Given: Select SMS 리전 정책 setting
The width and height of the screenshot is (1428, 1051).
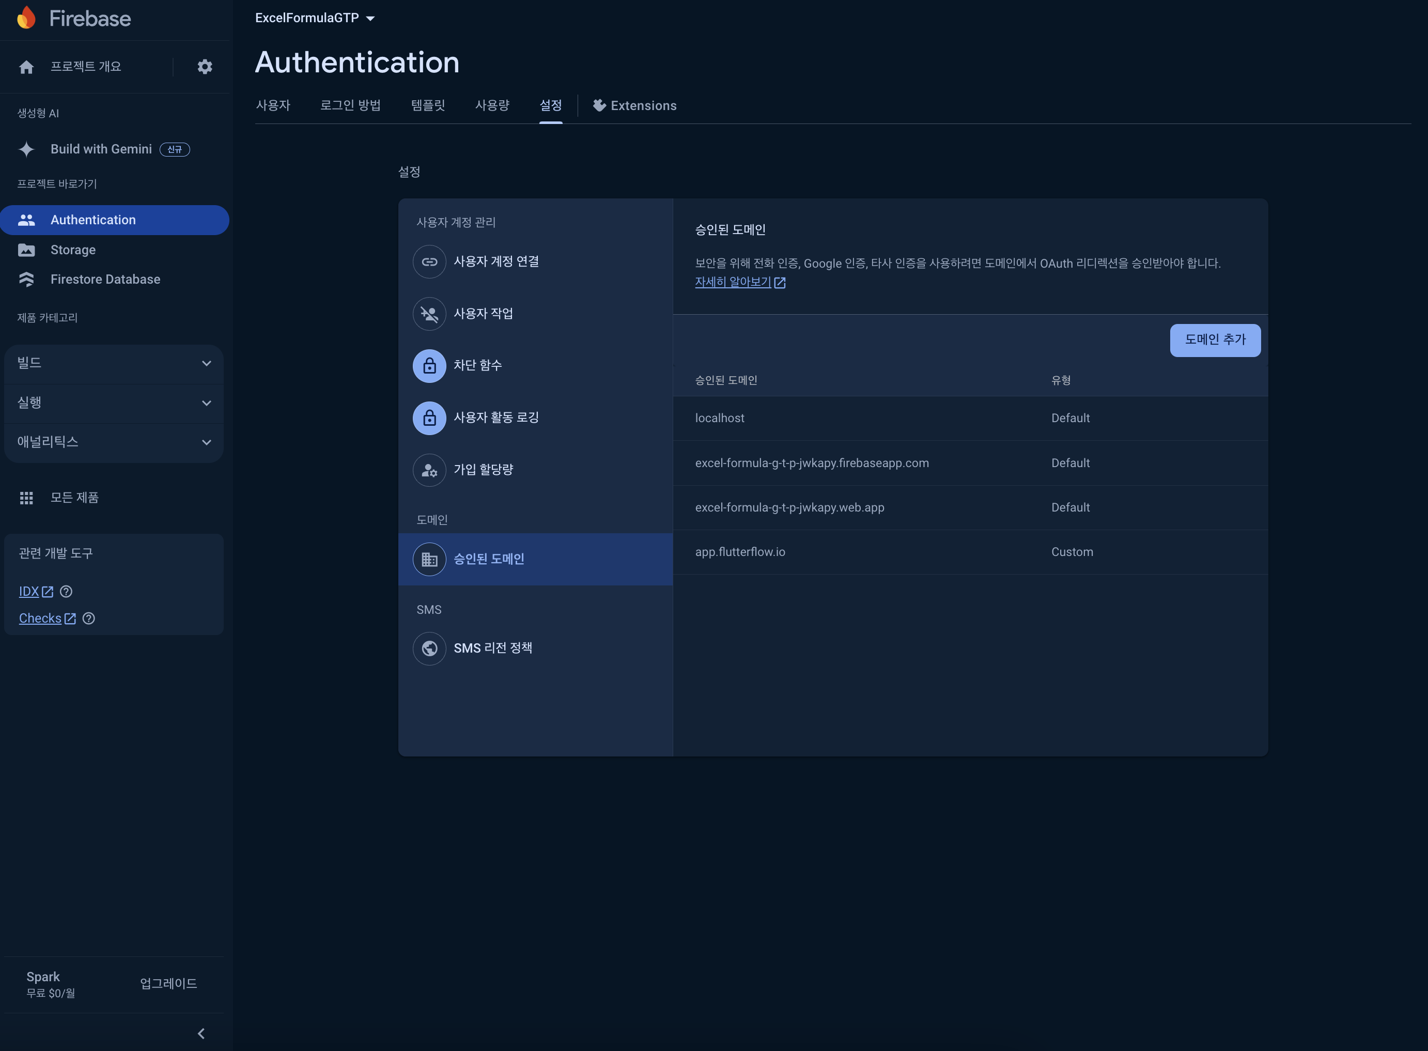Looking at the screenshot, I should [x=536, y=648].
